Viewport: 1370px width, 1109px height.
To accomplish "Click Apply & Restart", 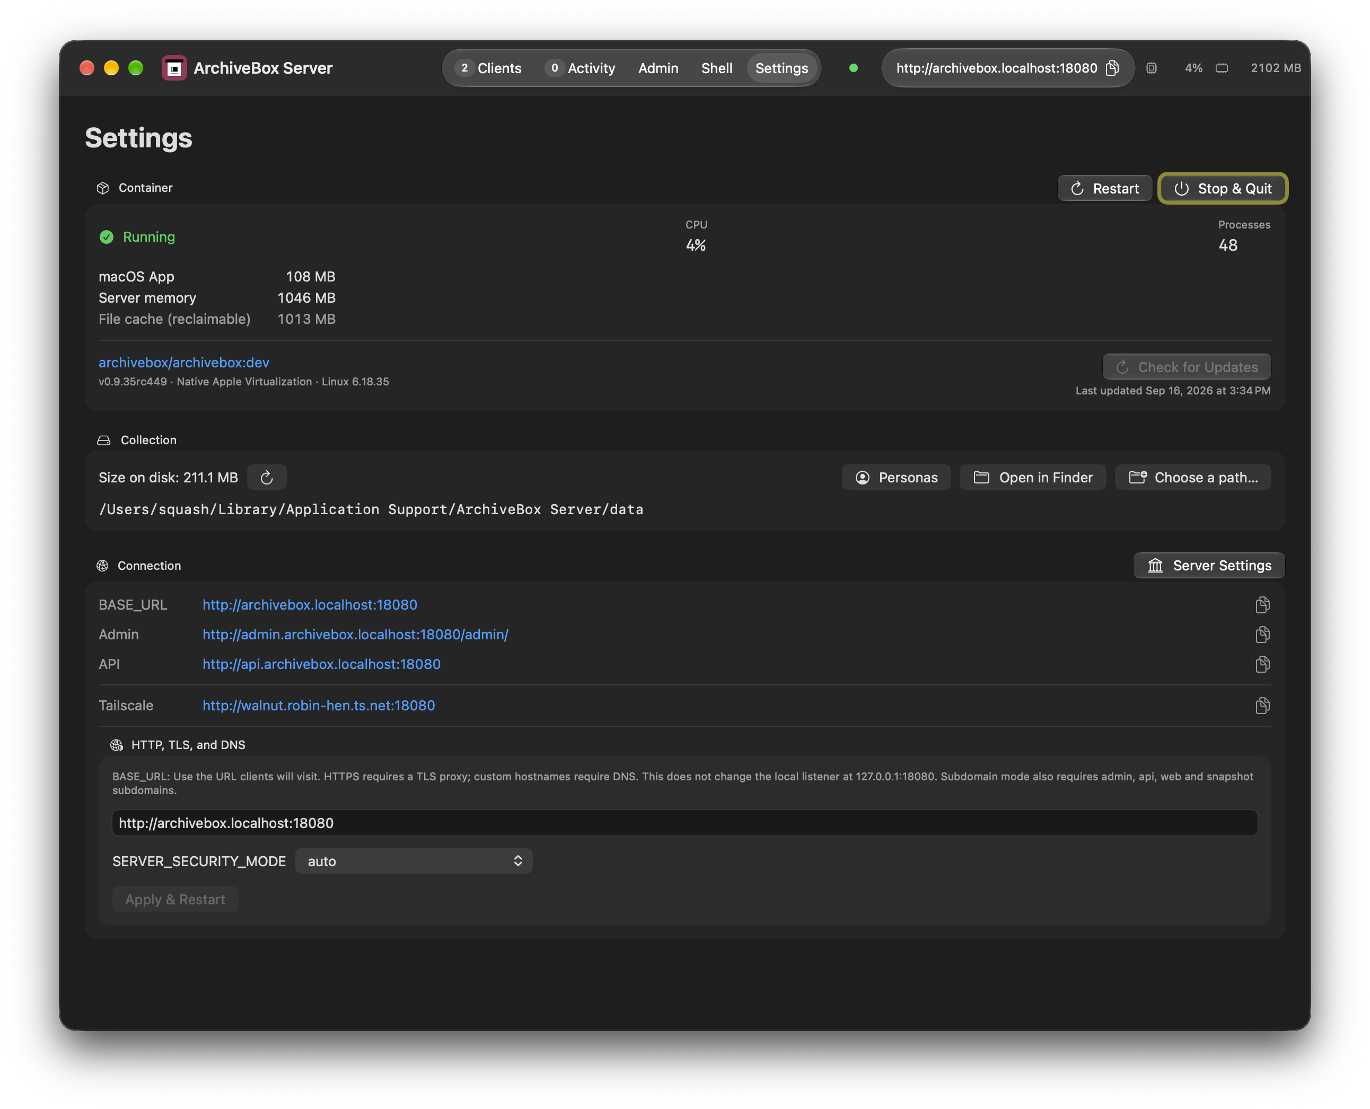I will (175, 900).
